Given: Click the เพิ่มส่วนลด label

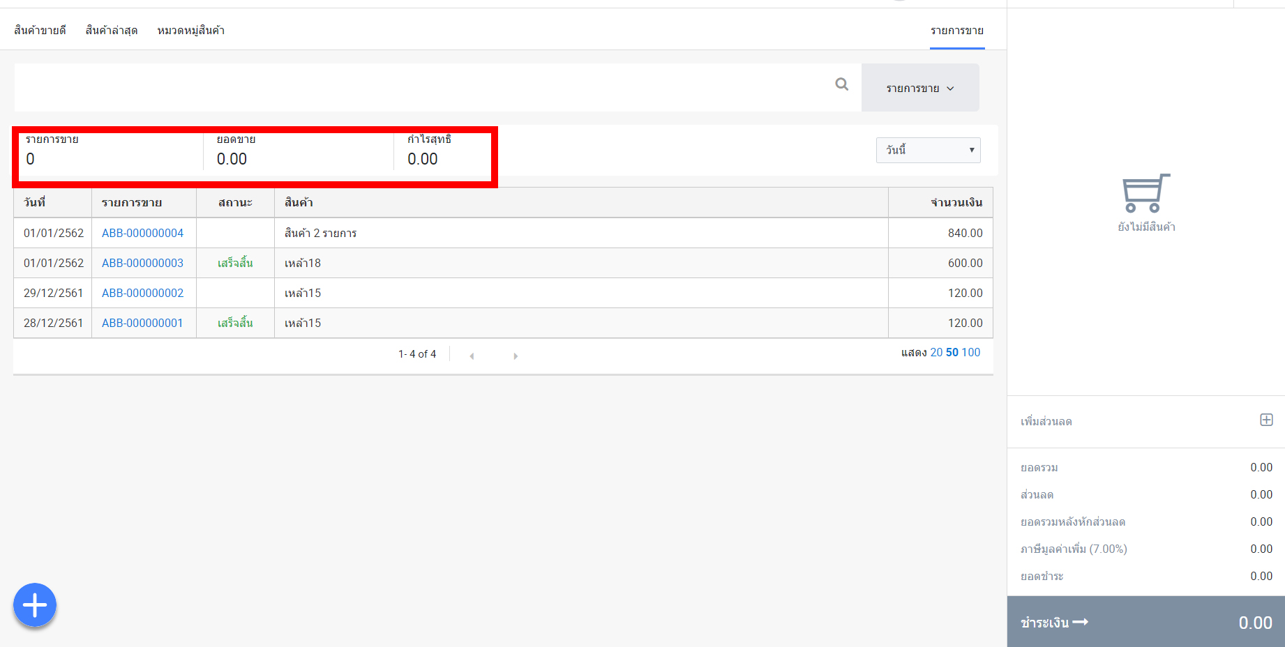Looking at the screenshot, I should click(1046, 421).
